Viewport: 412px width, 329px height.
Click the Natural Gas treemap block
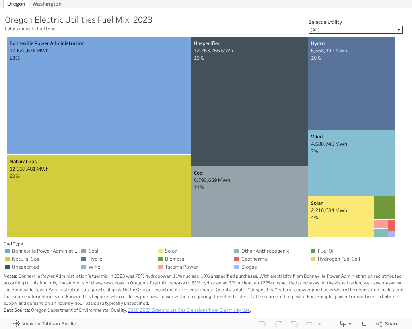tap(99, 196)
